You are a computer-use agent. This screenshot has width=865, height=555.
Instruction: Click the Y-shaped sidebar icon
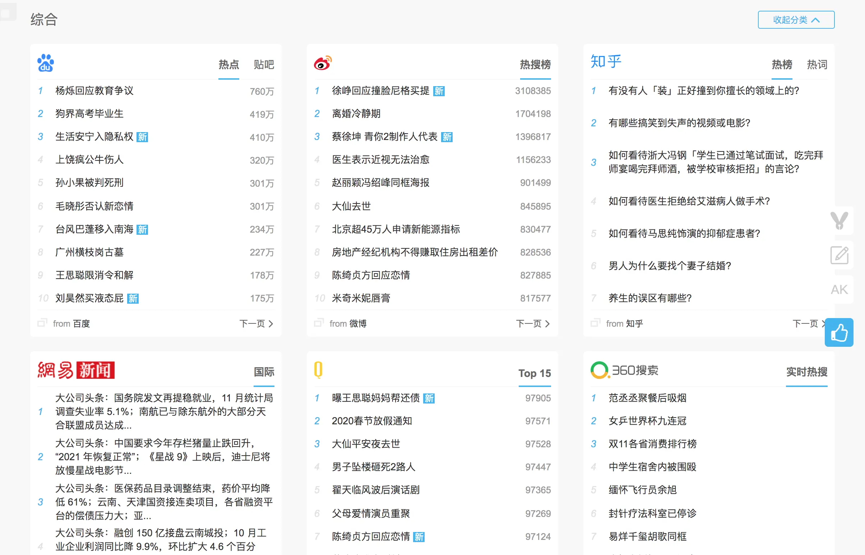[839, 220]
